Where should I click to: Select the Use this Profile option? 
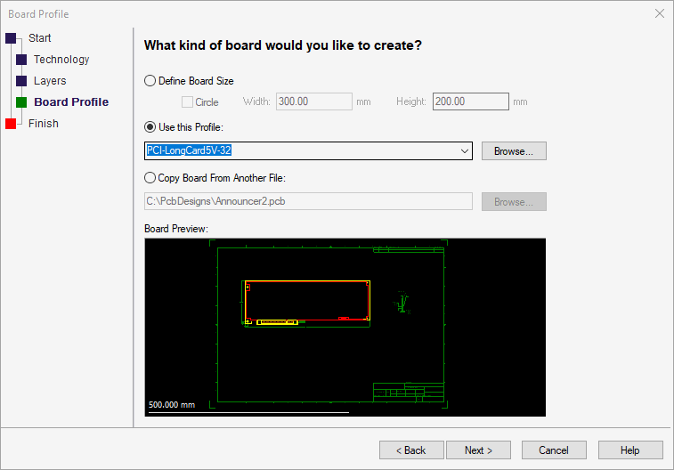pos(150,127)
